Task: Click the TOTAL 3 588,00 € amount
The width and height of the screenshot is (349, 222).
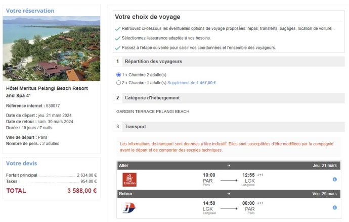Action: click(82, 191)
